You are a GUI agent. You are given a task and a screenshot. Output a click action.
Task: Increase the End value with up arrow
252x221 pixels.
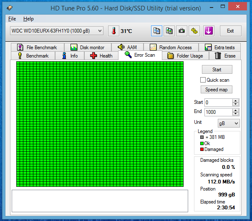(x=236, y=110)
